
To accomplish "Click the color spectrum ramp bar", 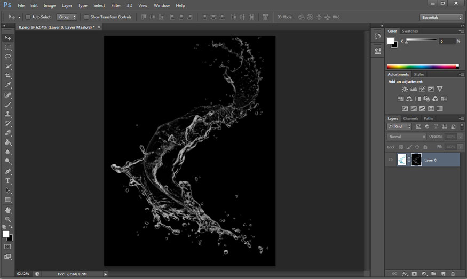I will click(x=423, y=67).
